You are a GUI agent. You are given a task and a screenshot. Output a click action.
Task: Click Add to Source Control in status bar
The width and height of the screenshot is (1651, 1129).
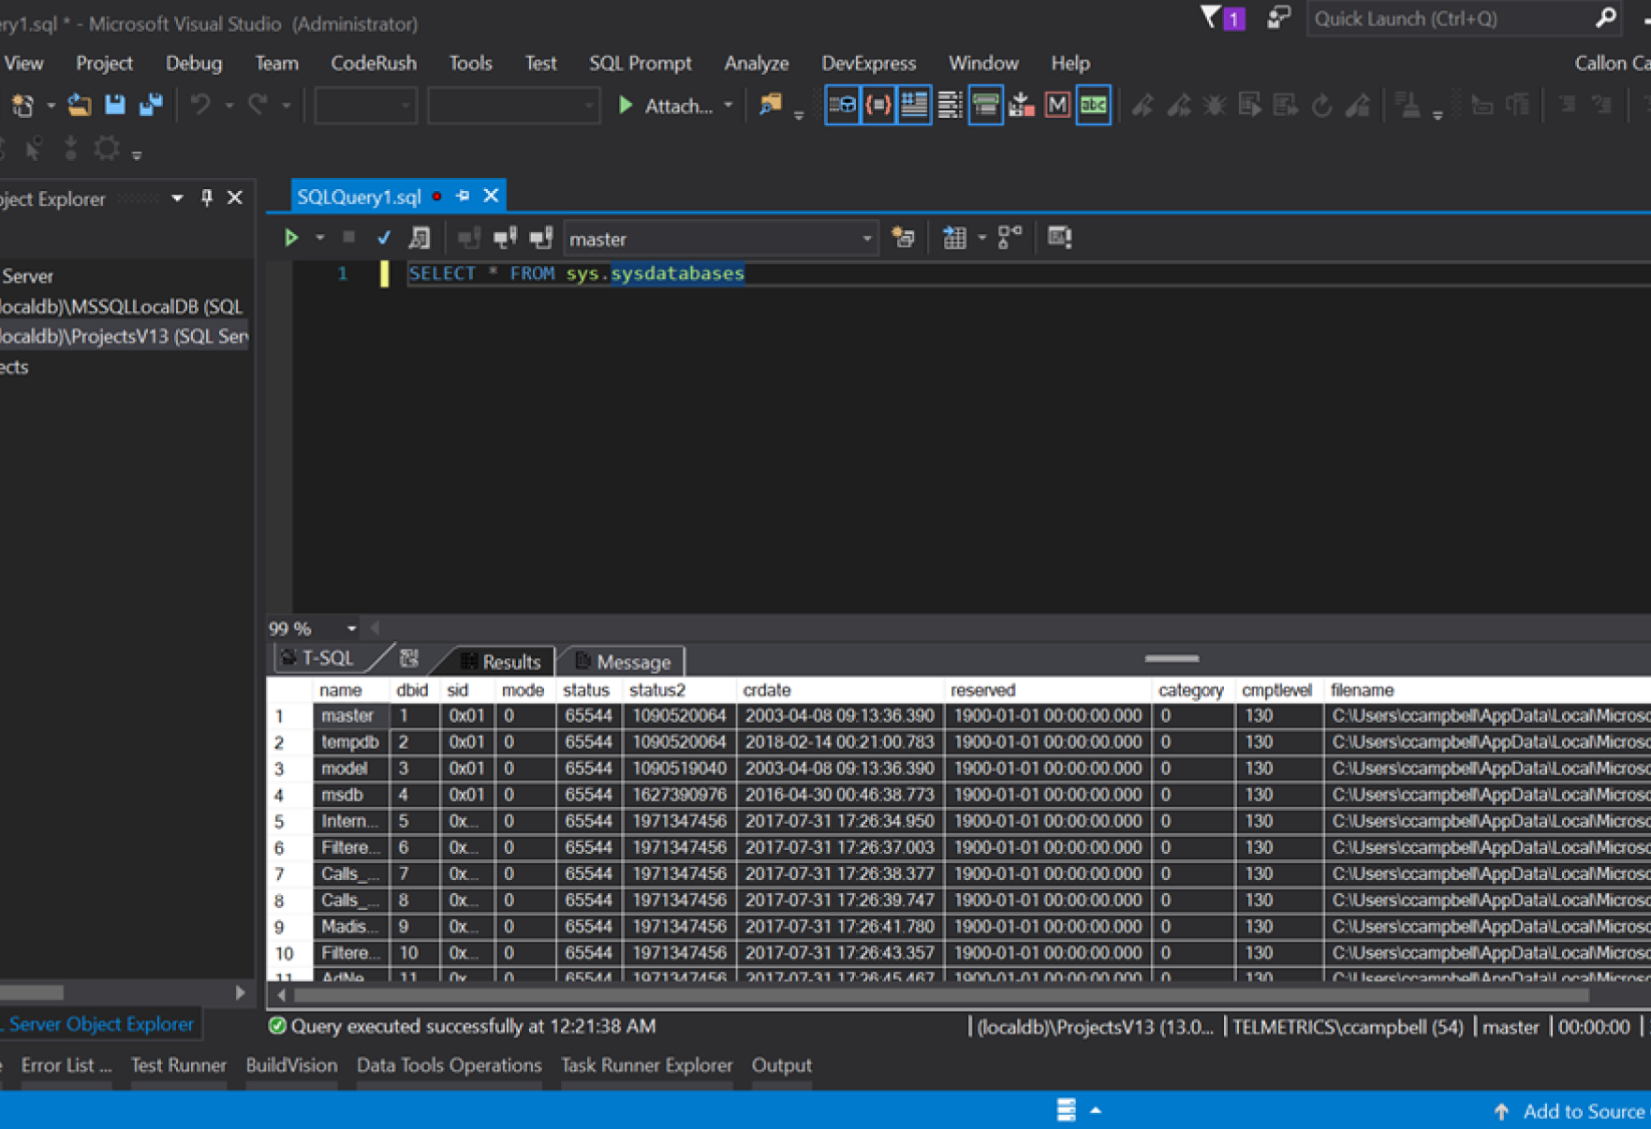pos(1571,1111)
